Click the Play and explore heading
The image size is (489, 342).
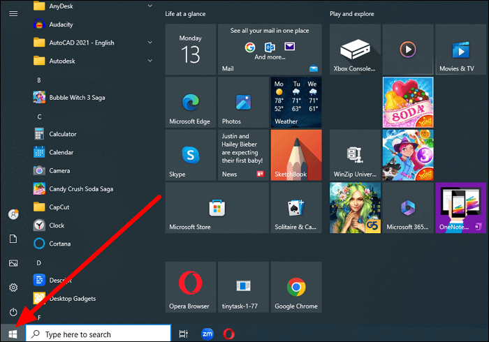coord(351,14)
